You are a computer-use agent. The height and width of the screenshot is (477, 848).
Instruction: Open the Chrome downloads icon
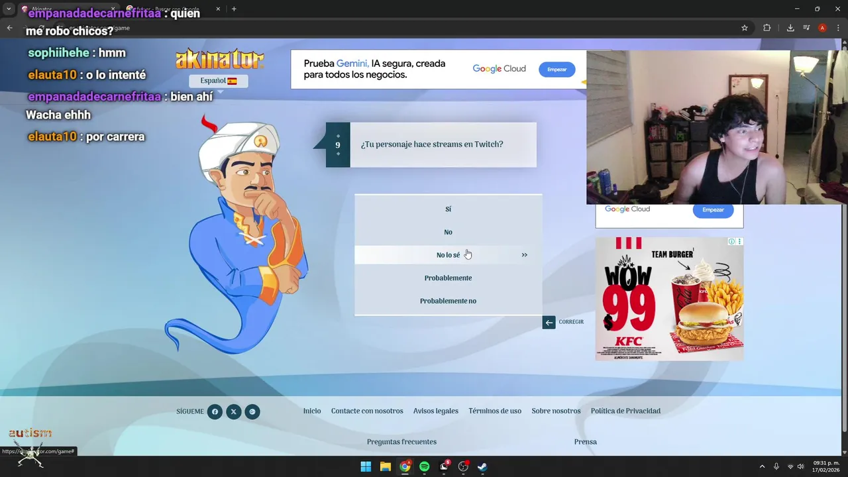tap(790, 28)
